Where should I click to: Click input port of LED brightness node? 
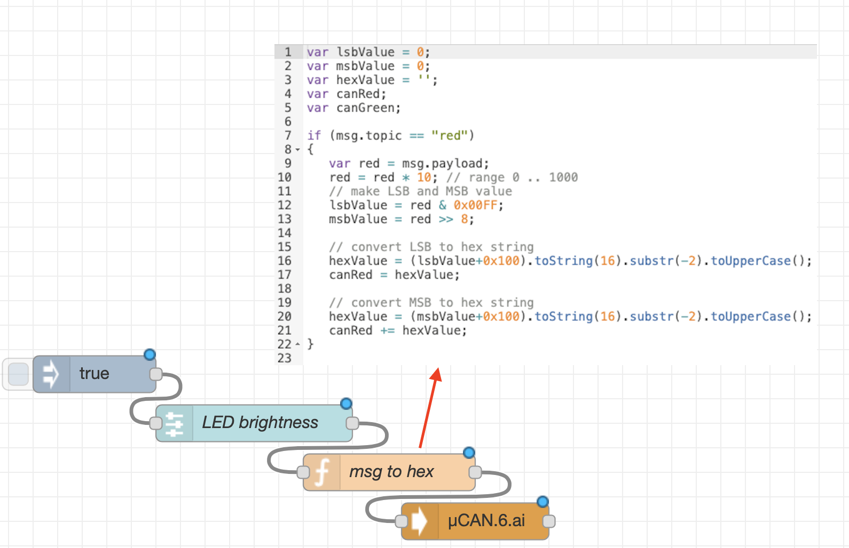click(155, 423)
